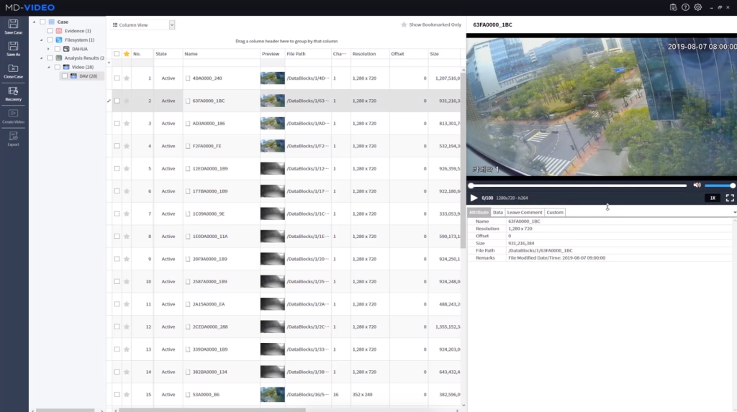Enable the Evidence (1) checkbox

click(x=50, y=31)
